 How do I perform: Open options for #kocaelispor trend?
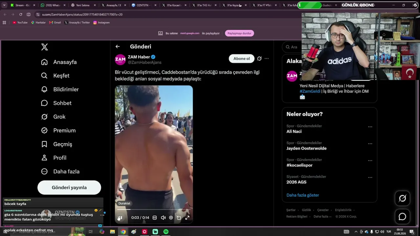tap(370, 161)
